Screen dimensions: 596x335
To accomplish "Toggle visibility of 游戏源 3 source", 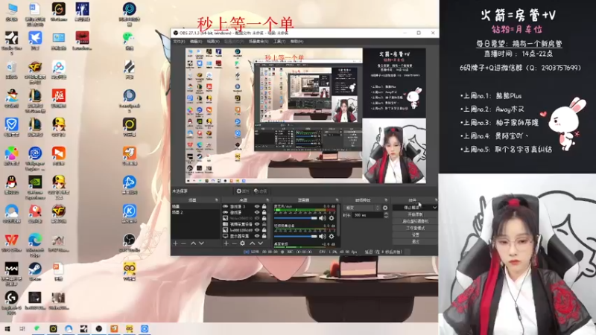I will point(257,207).
